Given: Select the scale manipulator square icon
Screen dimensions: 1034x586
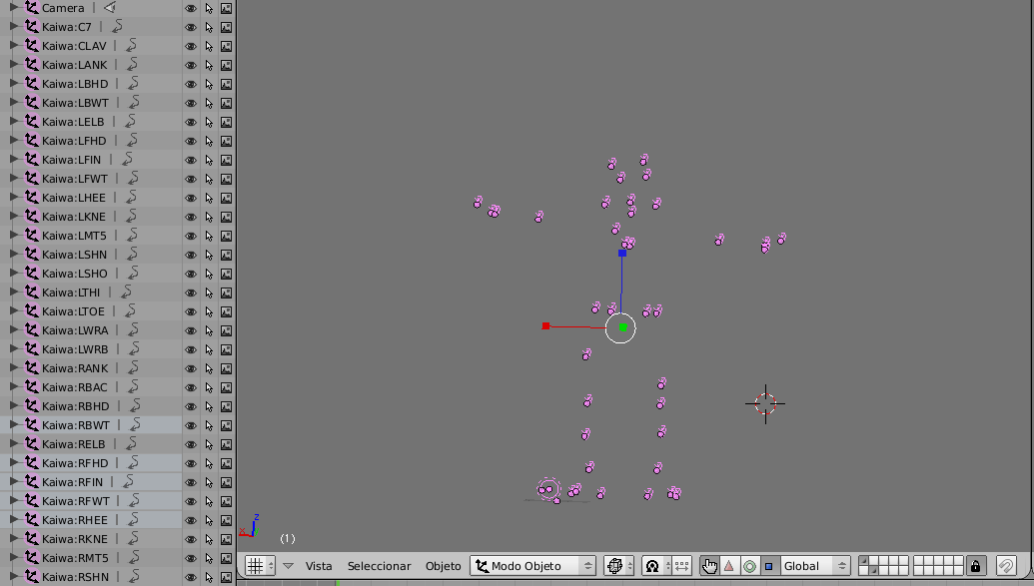Looking at the screenshot, I should (768, 566).
